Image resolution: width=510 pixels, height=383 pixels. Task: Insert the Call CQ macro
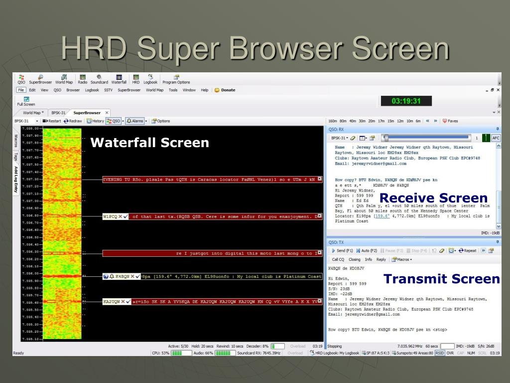pos(338,259)
